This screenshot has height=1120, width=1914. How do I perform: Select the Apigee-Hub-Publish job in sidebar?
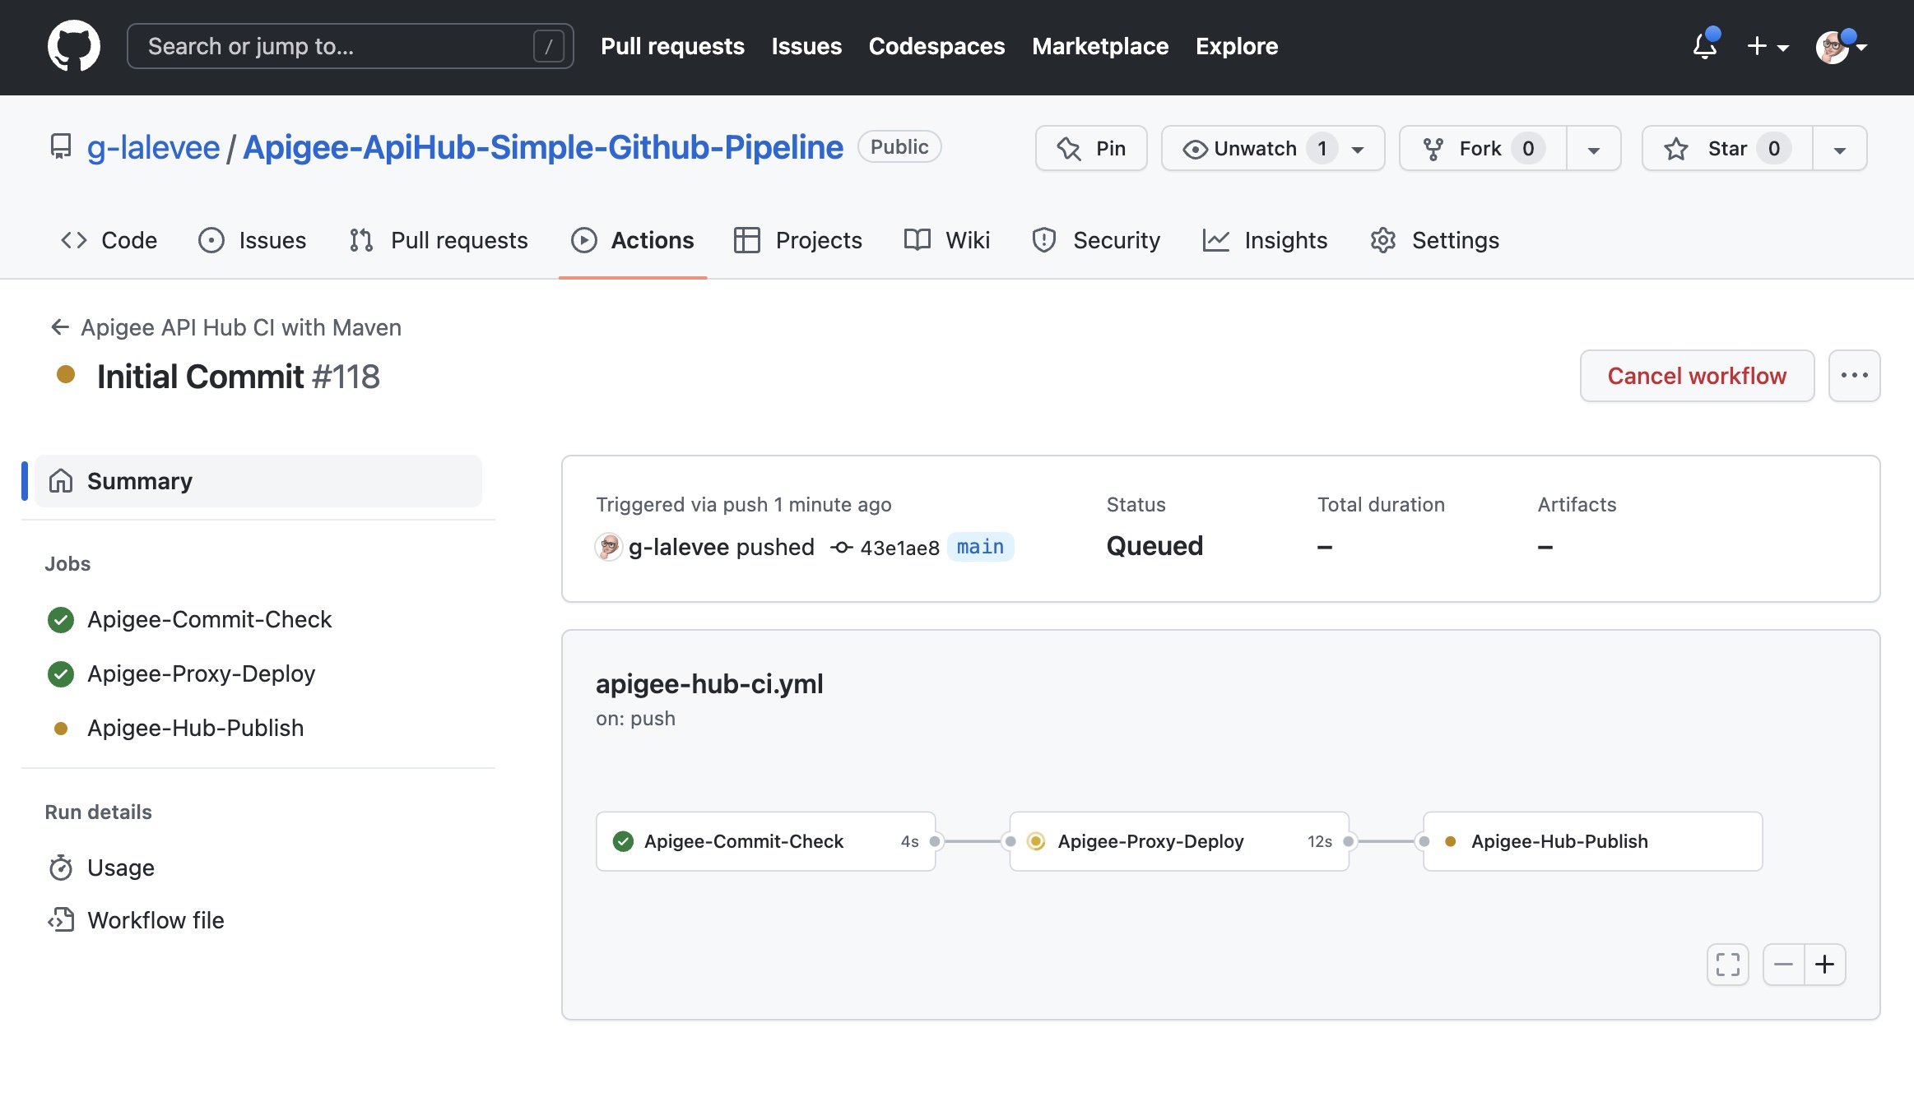click(195, 728)
